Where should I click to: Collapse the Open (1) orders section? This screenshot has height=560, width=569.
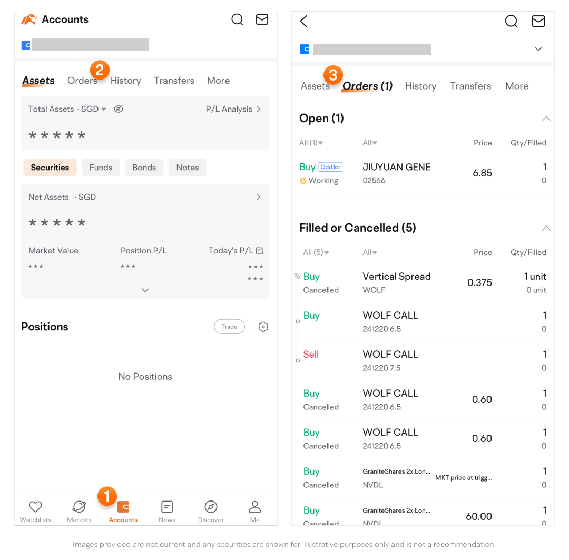[x=546, y=119]
